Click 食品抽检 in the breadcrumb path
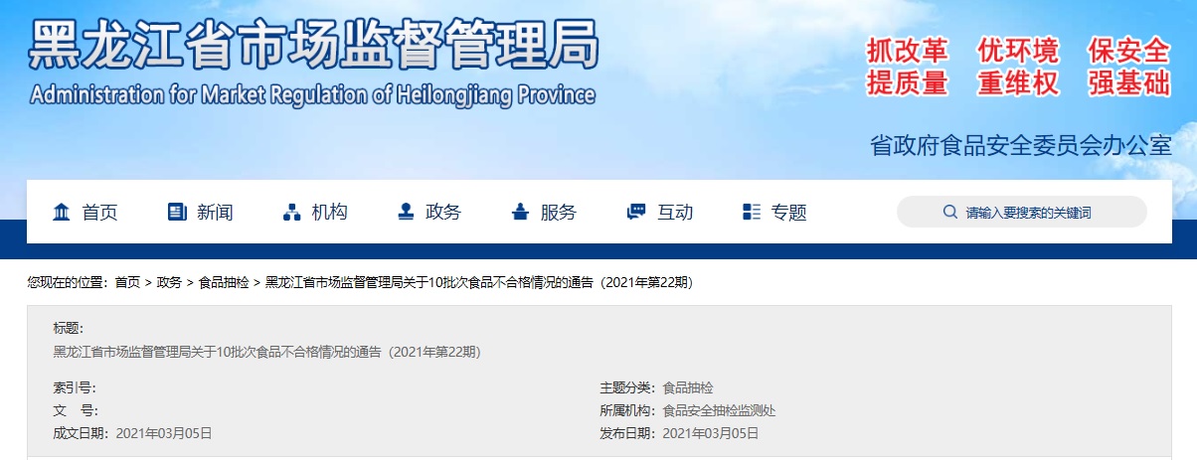This screenshot has height=460, width=1197. [x=224, y=282]
